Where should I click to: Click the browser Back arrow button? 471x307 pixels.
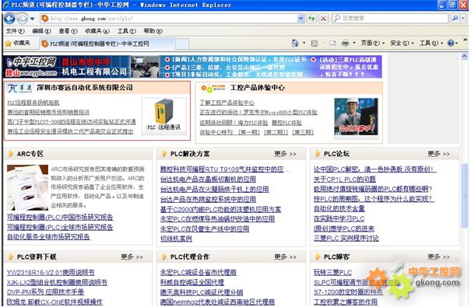tap(9, 19)
